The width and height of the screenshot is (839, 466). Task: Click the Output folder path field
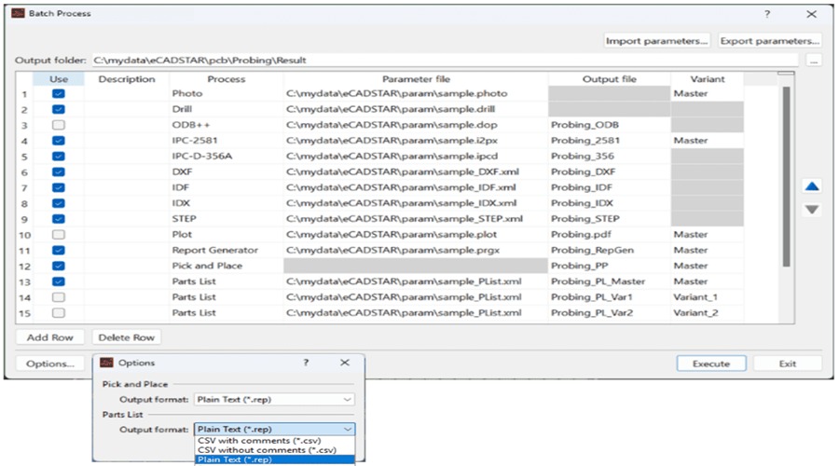[x=445, y=60]
